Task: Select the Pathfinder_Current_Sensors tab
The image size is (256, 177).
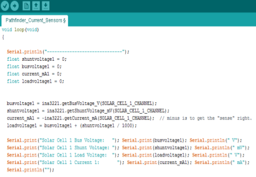Action: point(35,20)
